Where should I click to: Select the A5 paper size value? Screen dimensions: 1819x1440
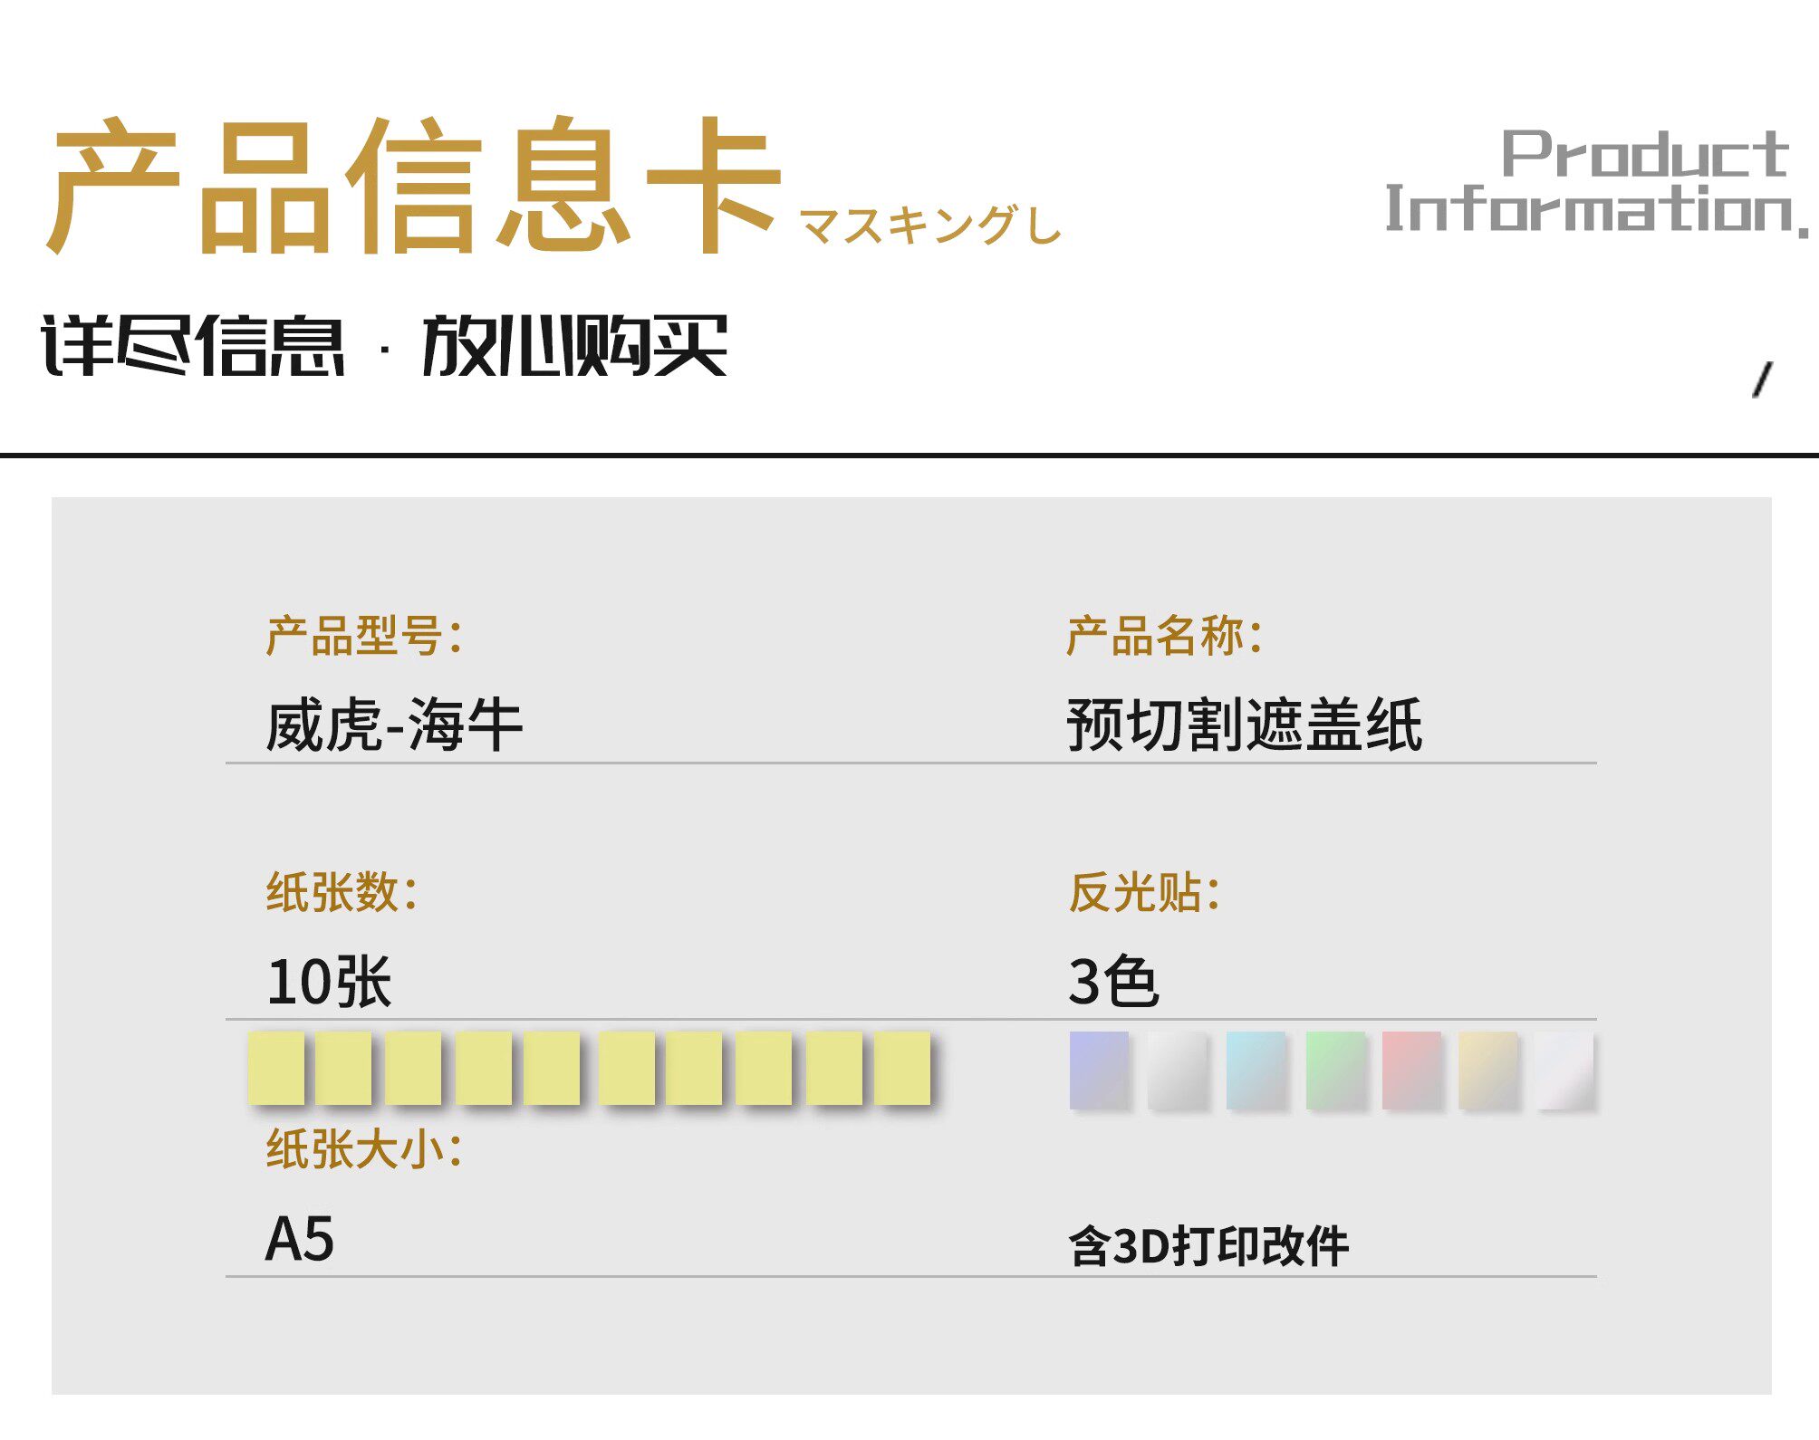300,1238
